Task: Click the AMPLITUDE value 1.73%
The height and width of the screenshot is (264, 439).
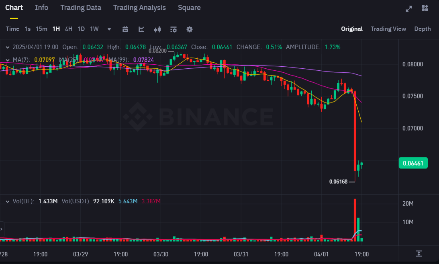Action: [333, 47]
